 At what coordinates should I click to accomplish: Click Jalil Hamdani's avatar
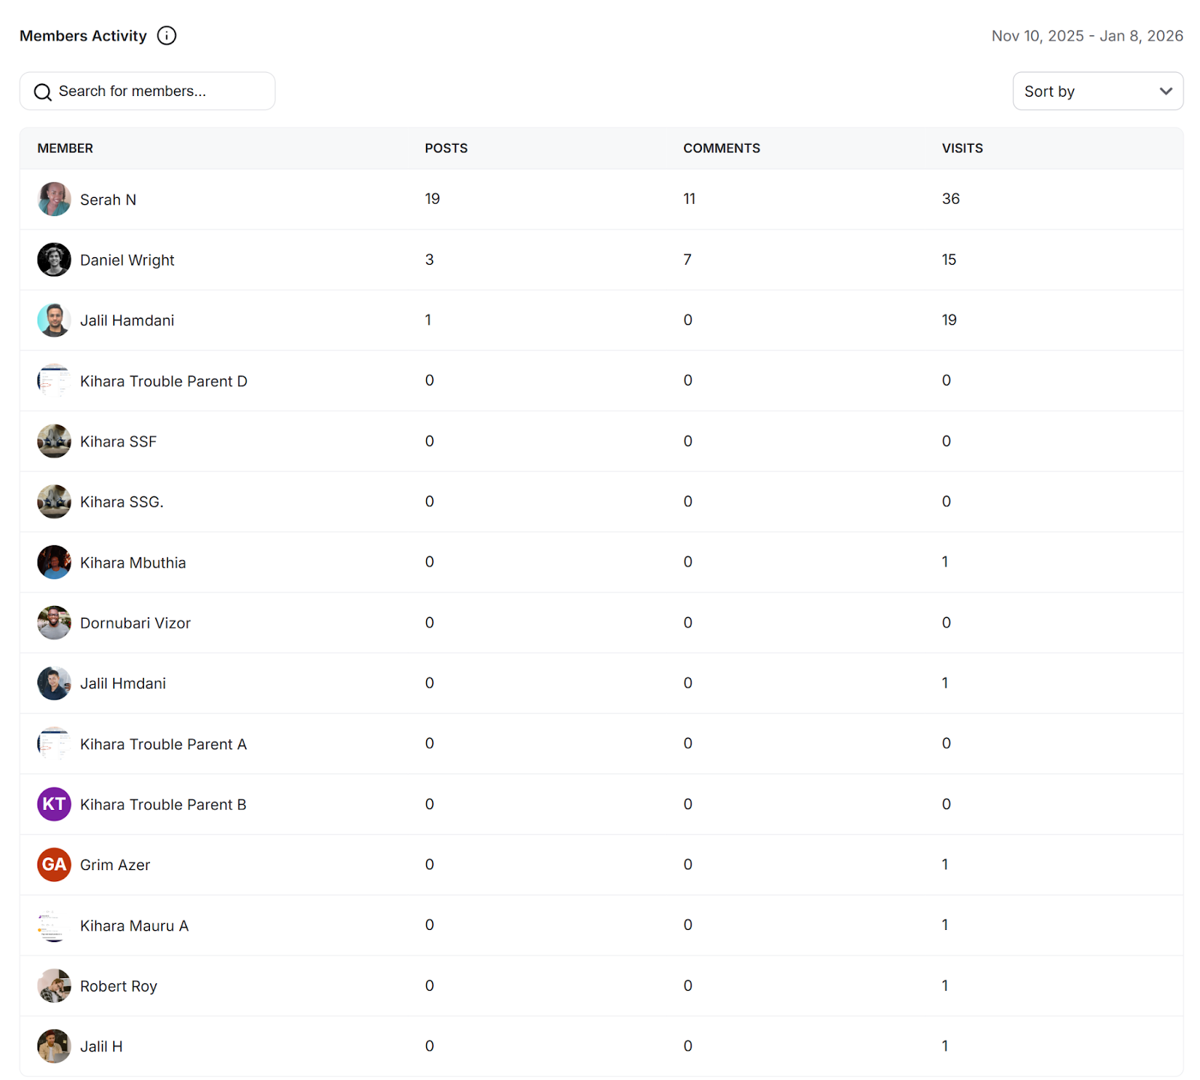coord(54,320)
